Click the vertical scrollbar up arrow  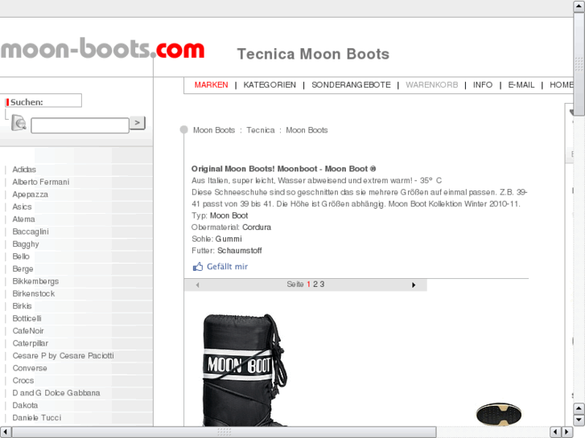(579, 6)
